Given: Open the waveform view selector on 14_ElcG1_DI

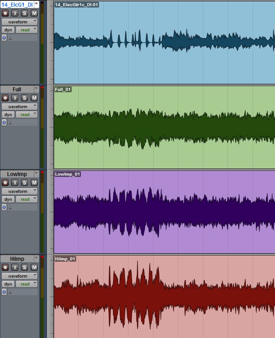Looking at the screenshot, I should (19, 22).
